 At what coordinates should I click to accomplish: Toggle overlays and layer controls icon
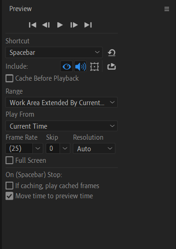click(95, 66)
